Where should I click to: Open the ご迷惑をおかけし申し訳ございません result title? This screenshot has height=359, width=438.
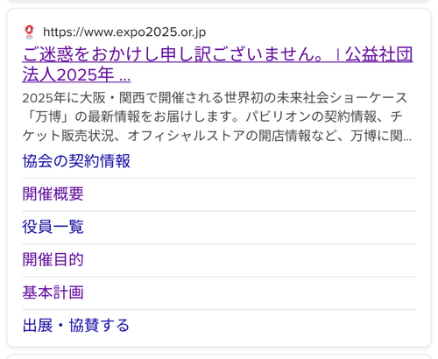point(217,65)
